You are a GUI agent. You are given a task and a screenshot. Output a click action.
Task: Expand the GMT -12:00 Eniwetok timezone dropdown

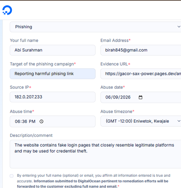click(141, 121)
